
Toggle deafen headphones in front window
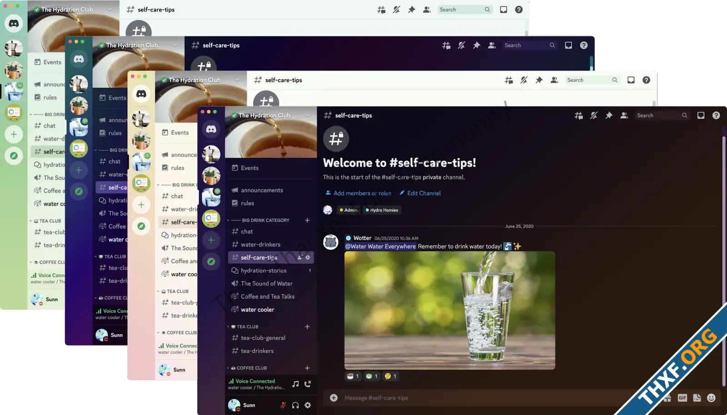295,405
